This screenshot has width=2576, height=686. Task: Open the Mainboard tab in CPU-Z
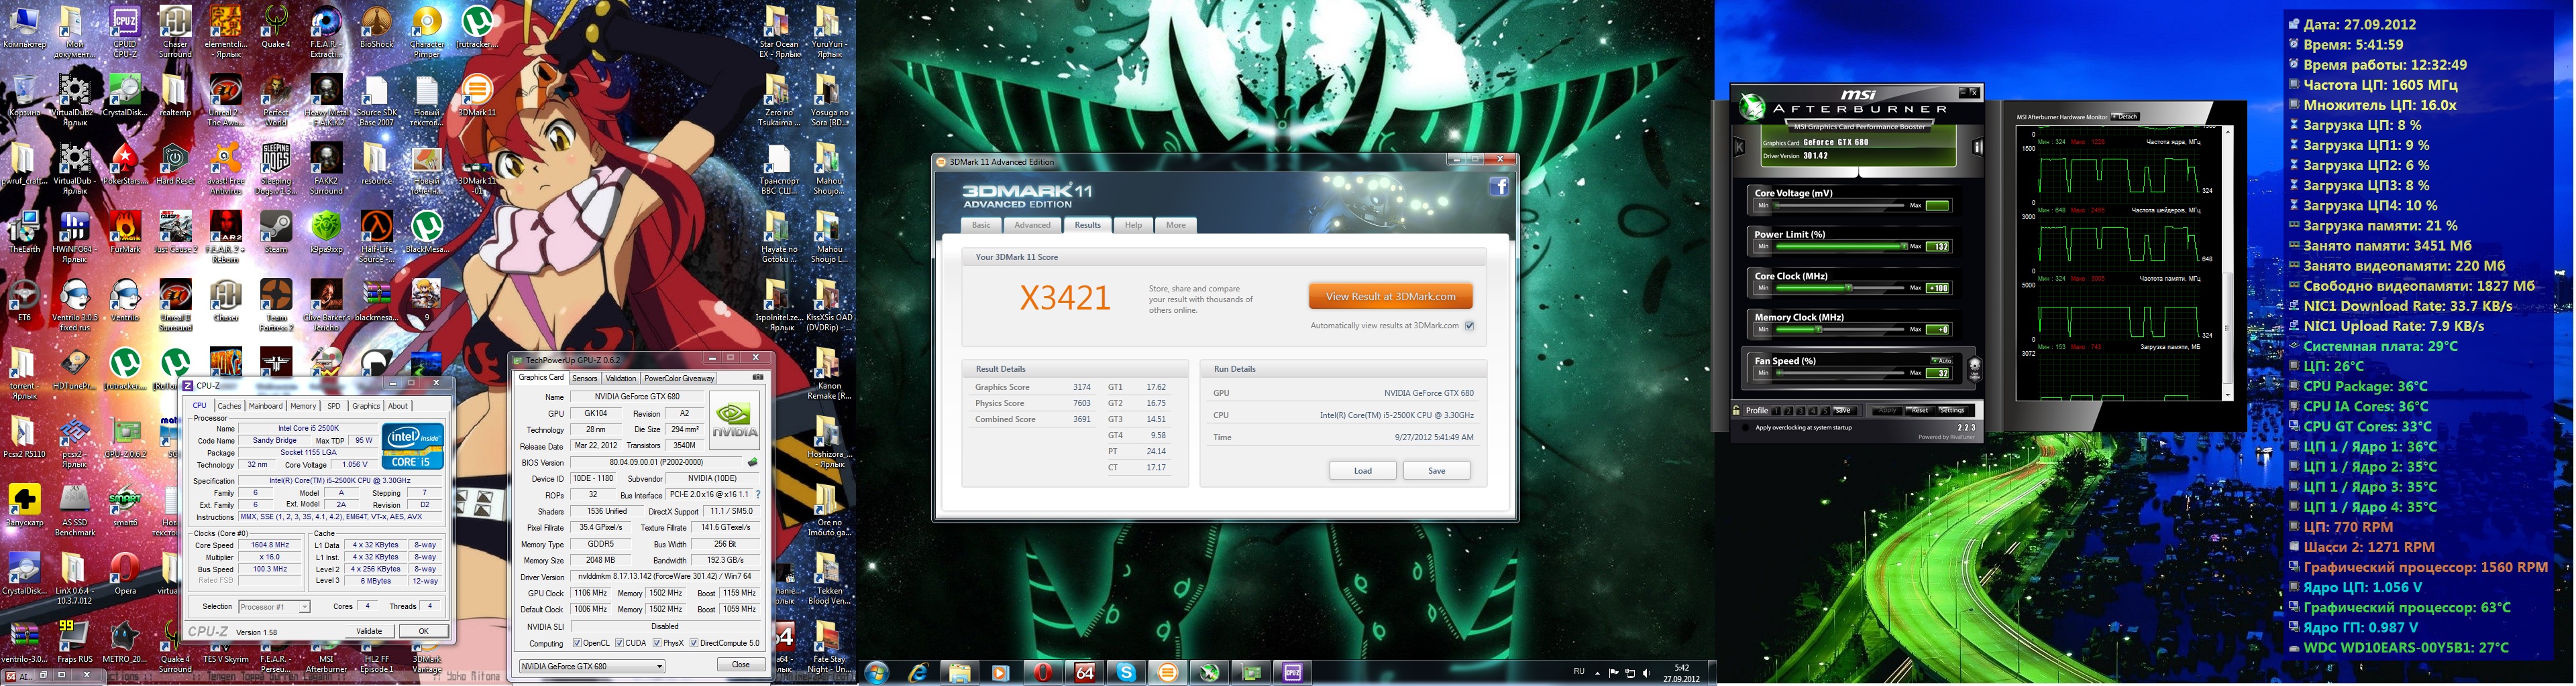click(265, 407)
